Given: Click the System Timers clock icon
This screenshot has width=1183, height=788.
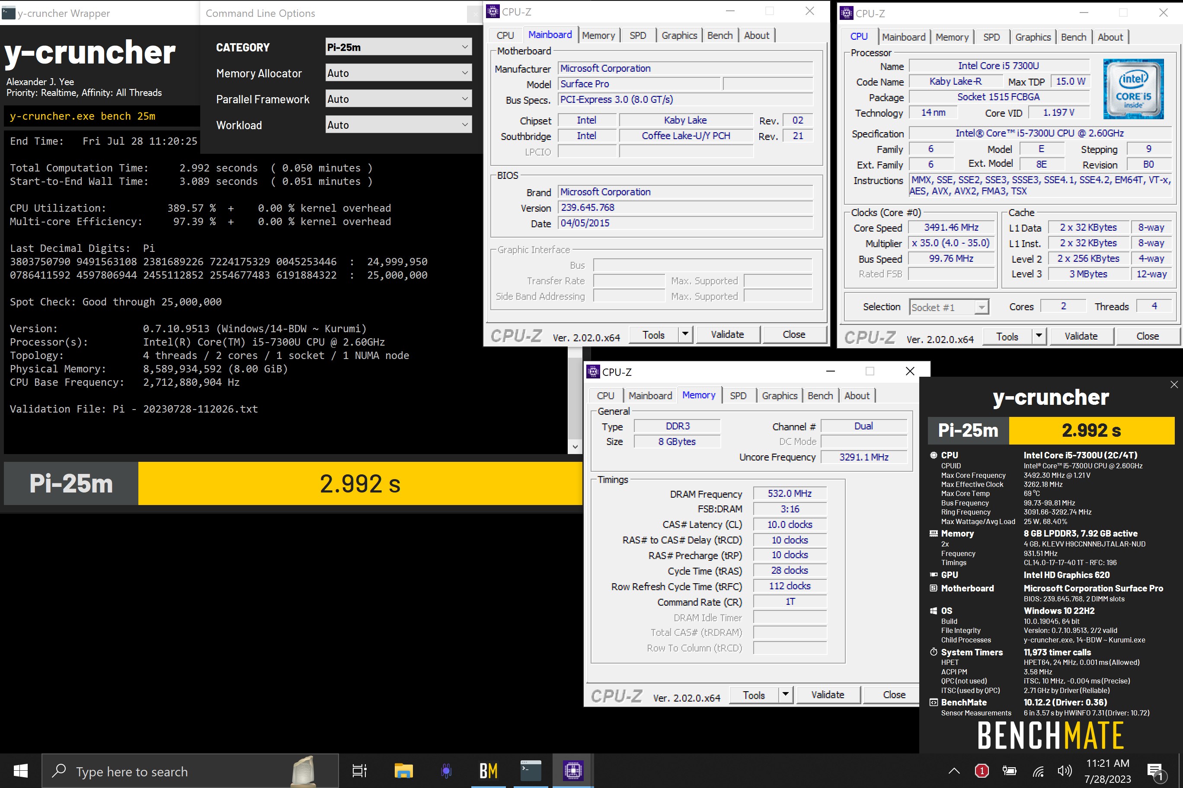Looking at the screenshot, I should pyautogui.click(x=934, y=652).
